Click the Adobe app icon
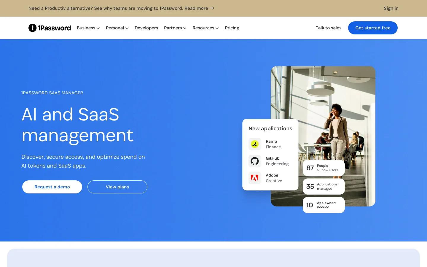 (255, 178)
